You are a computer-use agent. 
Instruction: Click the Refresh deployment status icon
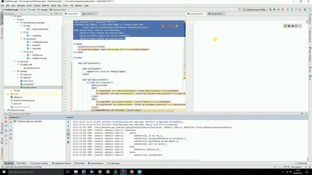click(11, 130)
